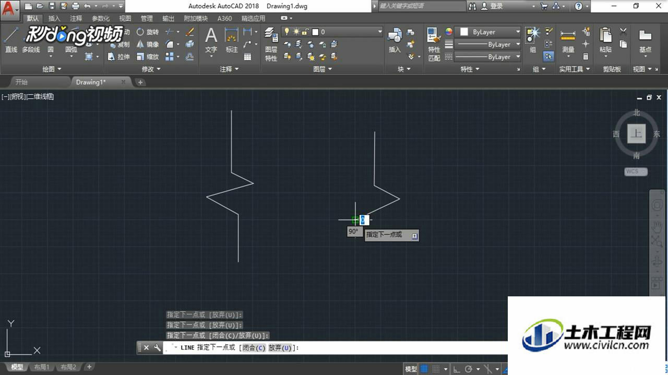Screen dimensions: 668x375
Task: Open the linetype ByLayer dropdown
Action: (x=488, y=57)
